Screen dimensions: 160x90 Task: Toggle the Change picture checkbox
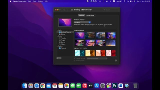[x=74, y=58]
